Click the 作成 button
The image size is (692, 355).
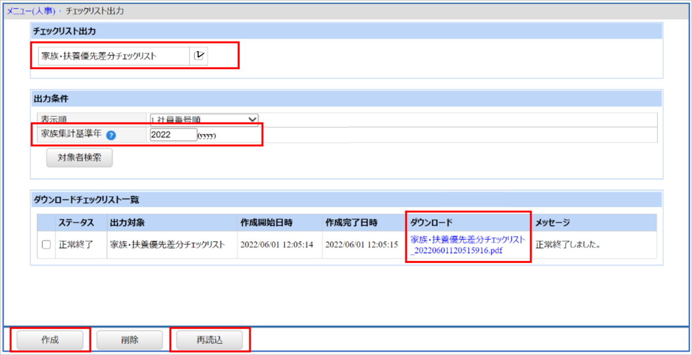(x=50, y=340)
